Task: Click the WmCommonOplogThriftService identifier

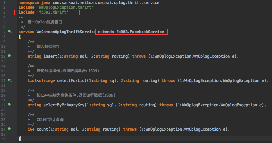Action: click(x=66, y=32)
